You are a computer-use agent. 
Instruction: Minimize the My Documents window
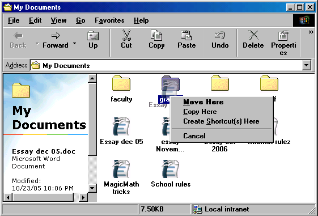(290, 7)
